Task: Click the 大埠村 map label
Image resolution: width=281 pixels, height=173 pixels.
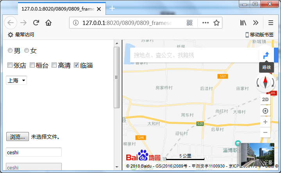Action: pyautogui.click(x=239, y=112)
